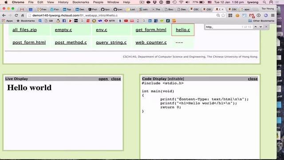Go to the browser home page
Image resolution: width=284 pixels, height=160 pixels.
point(23,16)
